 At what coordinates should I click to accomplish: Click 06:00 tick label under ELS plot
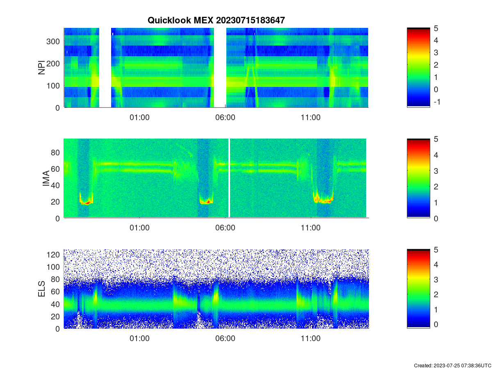pos(225,339)
